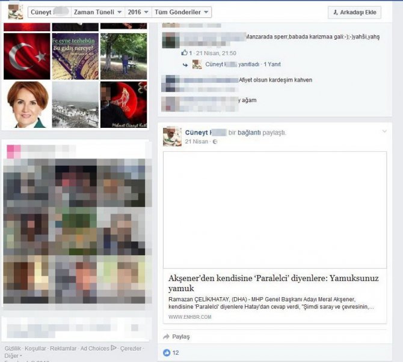Click the globe privacy icon next to 21 Nisan
Viewport: 403px width, 362px height.
coord(215,142)
